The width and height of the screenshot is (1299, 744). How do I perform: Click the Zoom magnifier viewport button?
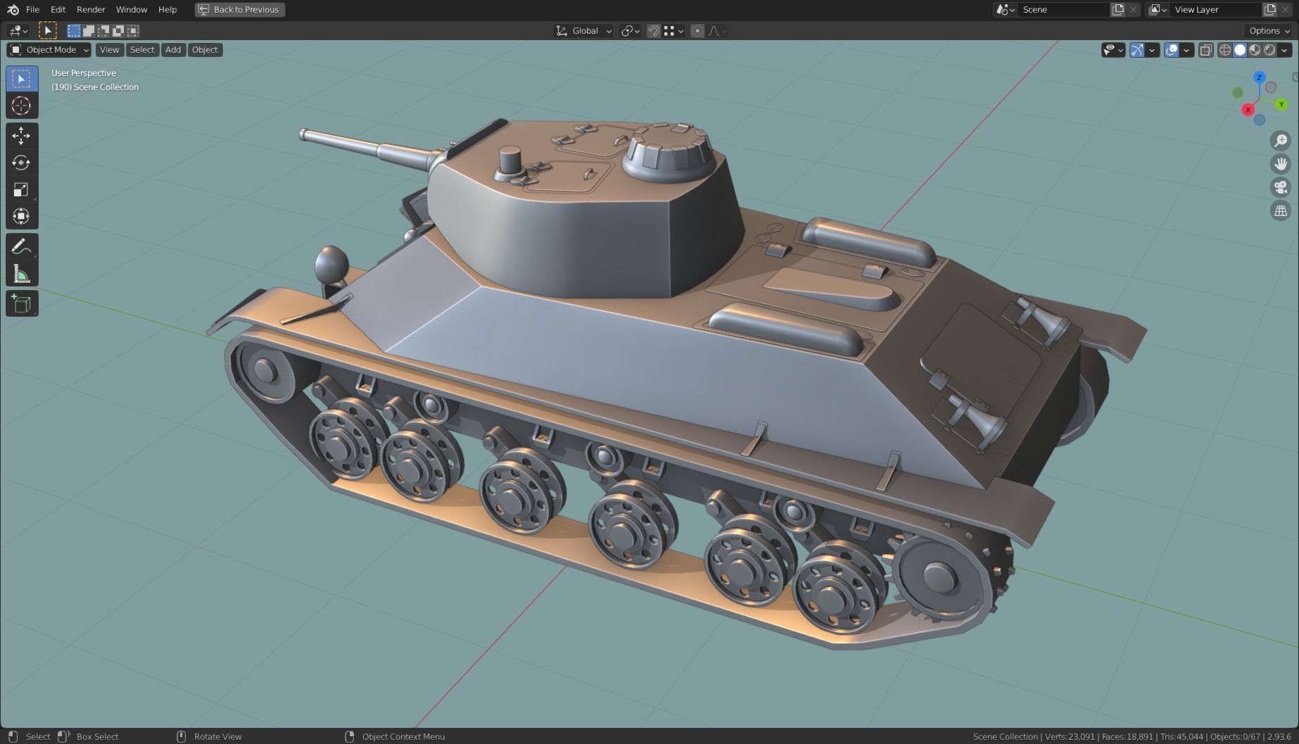tap(1281, 141)
